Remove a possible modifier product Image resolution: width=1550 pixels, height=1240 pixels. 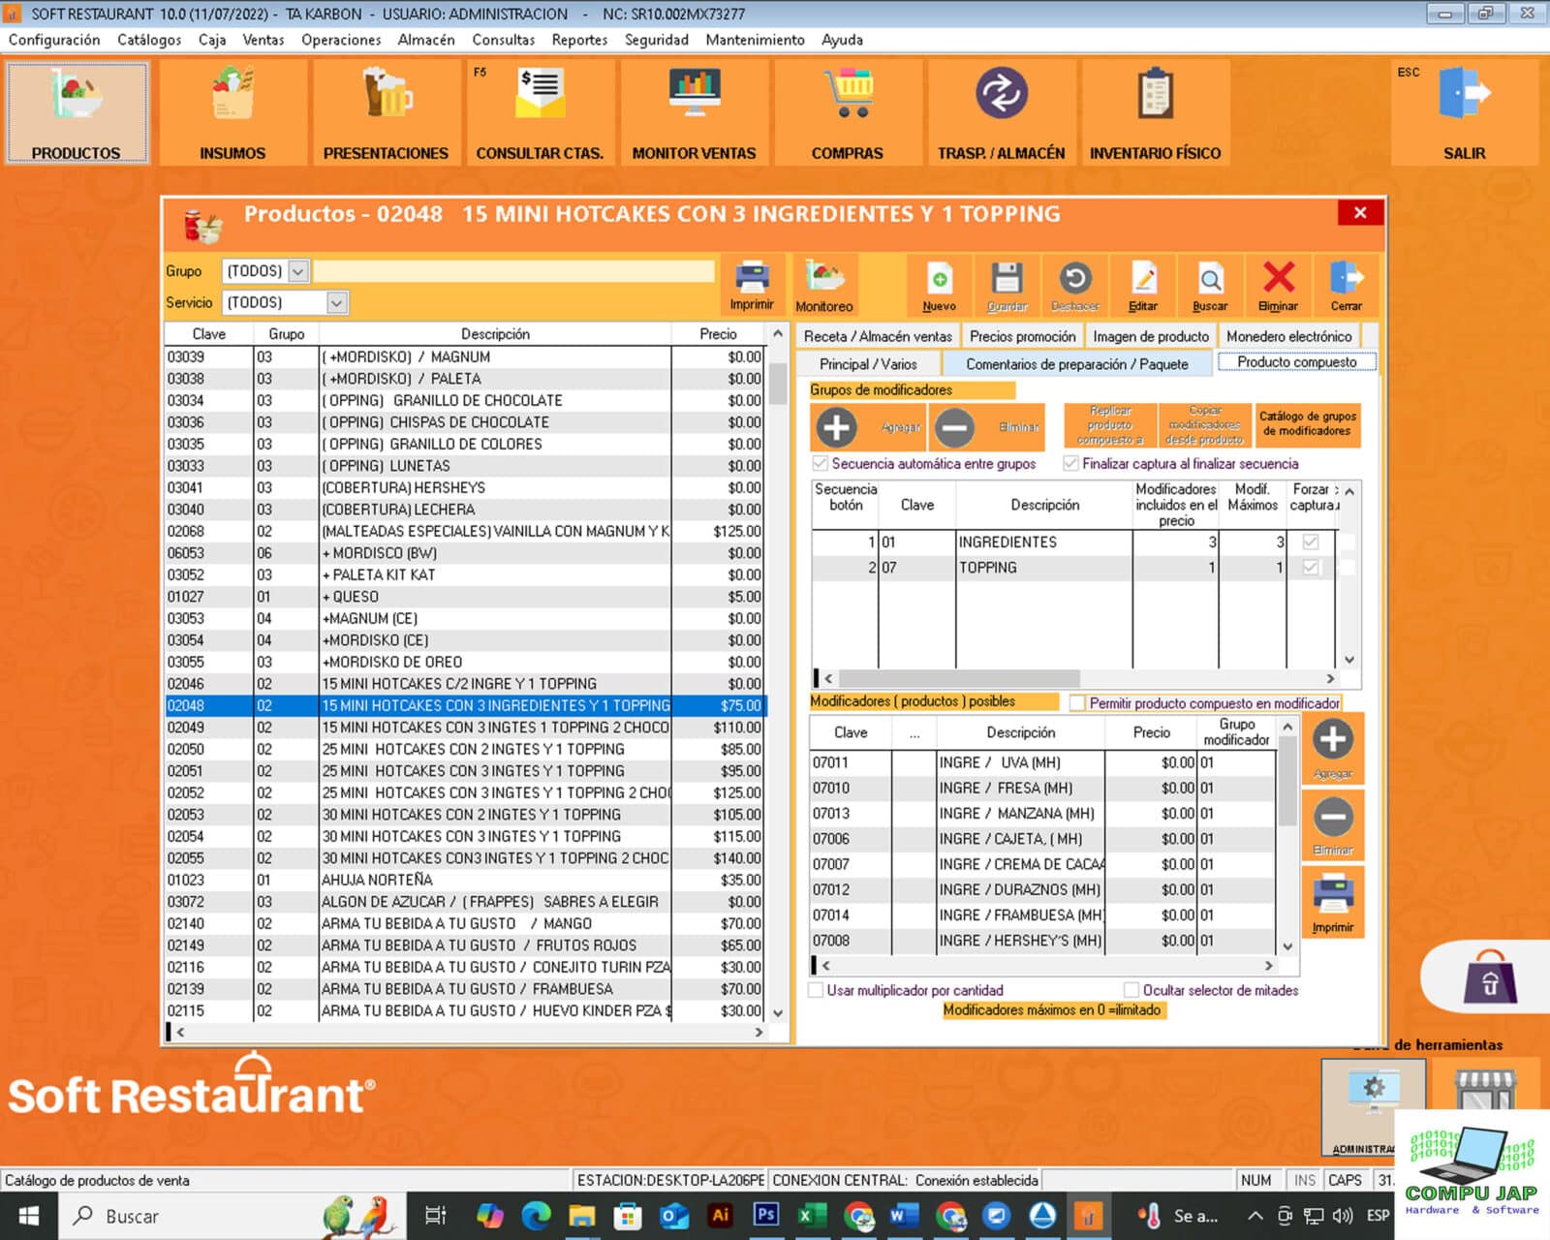click(x=1333, y=824)
